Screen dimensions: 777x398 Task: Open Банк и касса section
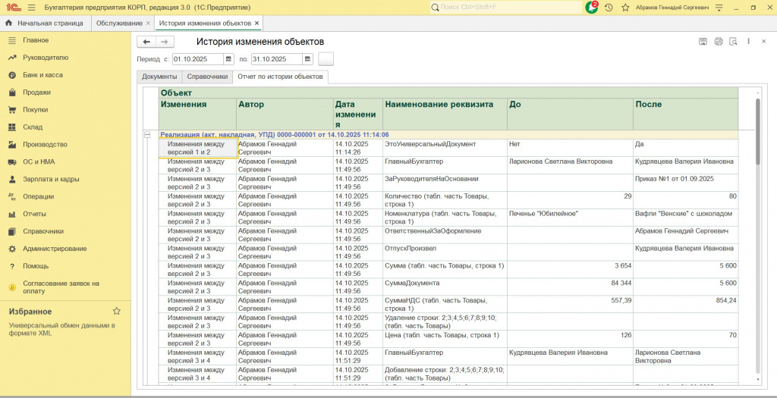click(x=42, y=75)
